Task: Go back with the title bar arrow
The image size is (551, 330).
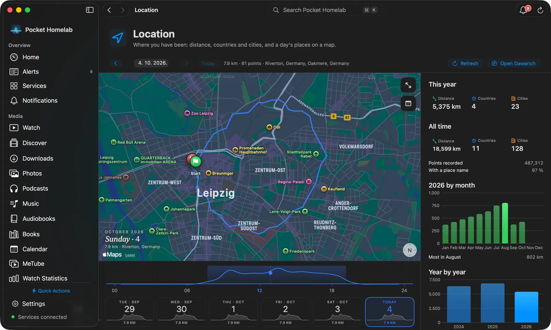Action: click(x=109, y=10)
